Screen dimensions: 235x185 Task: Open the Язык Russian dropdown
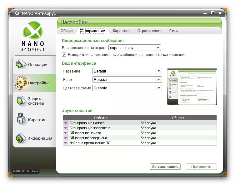tap(159, 80)
